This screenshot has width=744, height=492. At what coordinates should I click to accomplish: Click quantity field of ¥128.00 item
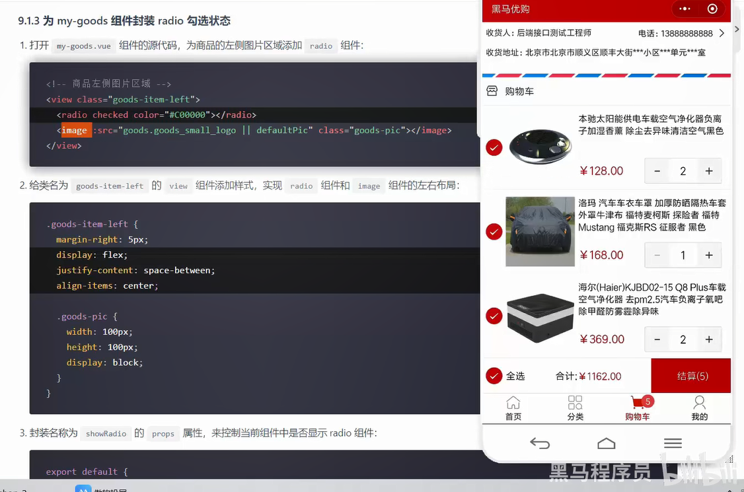coord(683,171)
